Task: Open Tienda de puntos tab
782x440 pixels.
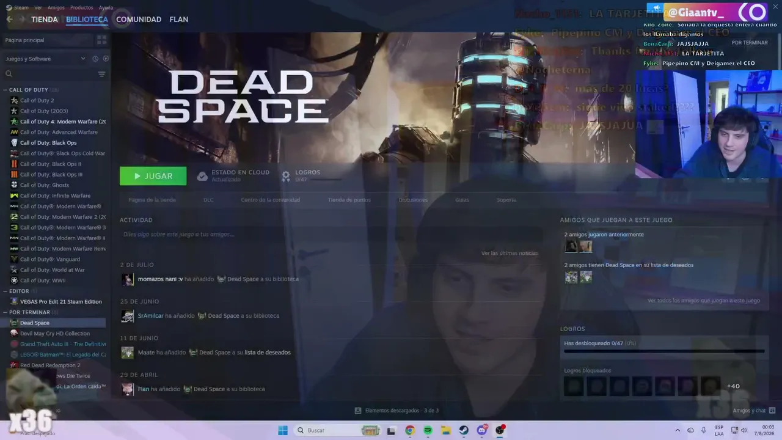Action: (349, 200)
